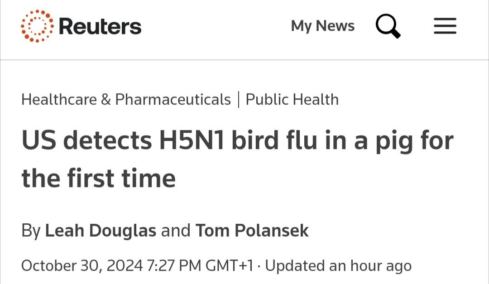Open the My News section
The height and width of the screenshot is (284, 489).
(x=322, y=25)
